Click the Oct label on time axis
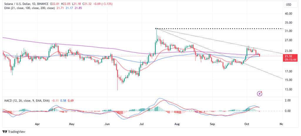Screen dimensions: 301x136 click(246, 124)
